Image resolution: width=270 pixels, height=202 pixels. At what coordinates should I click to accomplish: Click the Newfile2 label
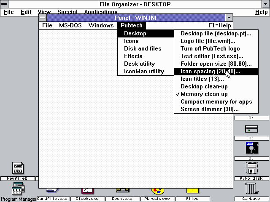pos(17,178)
